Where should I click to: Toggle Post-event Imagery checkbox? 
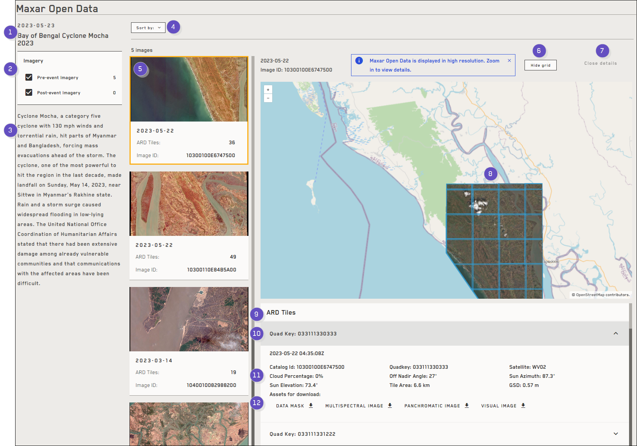(x=29, y=92)
